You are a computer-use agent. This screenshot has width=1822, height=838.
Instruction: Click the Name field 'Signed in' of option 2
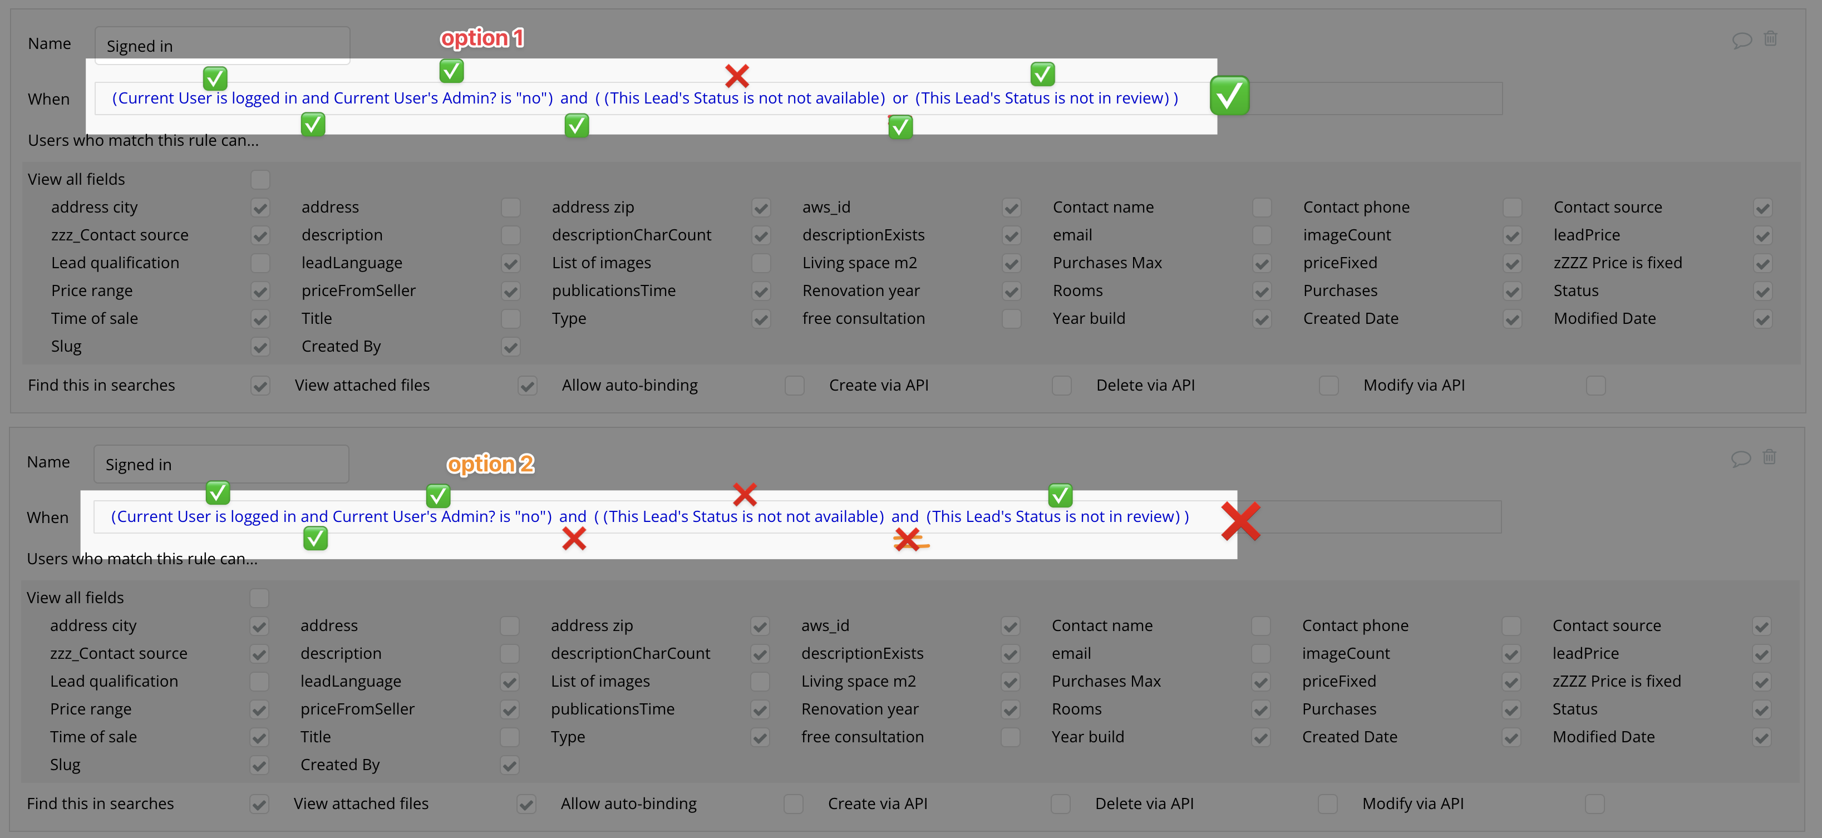tap(221, 465)
